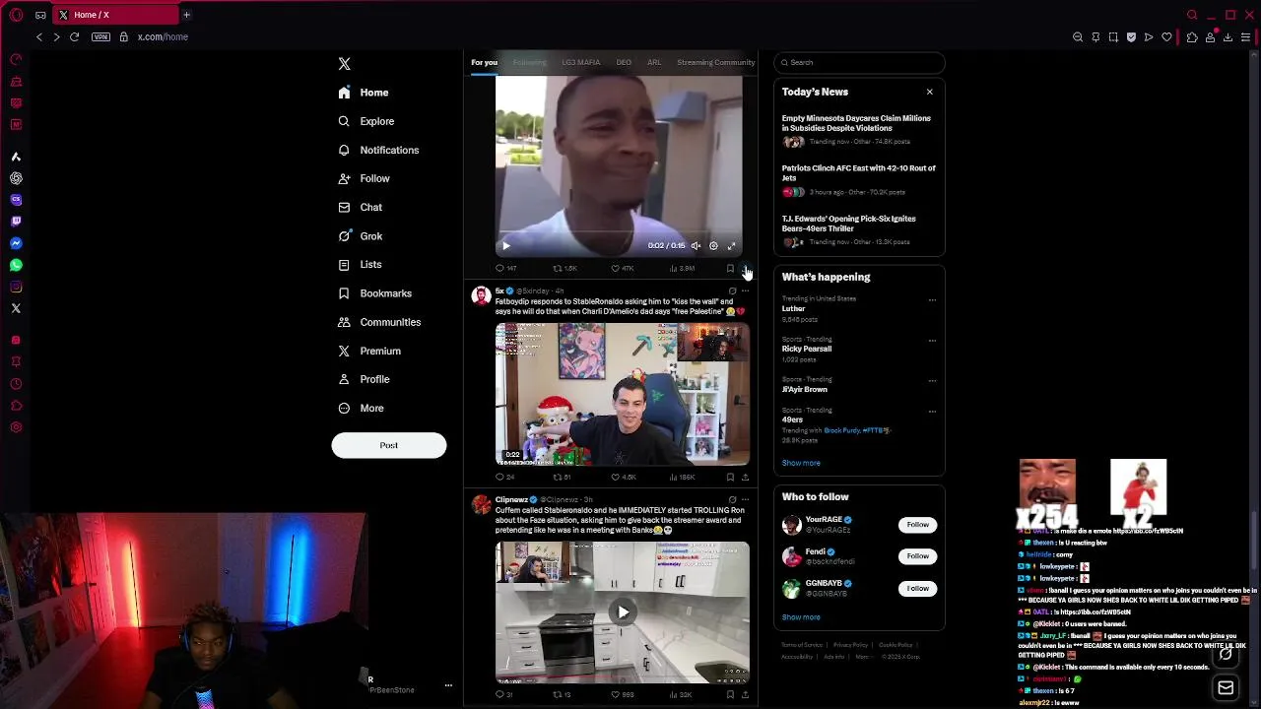Follow the YourRAGE account
1261x709 pixels.
click(x=917, y=525)
